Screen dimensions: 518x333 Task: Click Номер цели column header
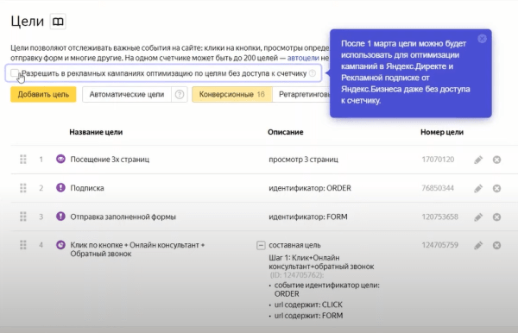(x=442, y=132)
